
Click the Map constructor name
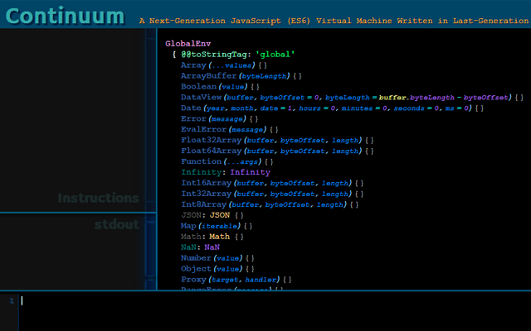(188, 226)
